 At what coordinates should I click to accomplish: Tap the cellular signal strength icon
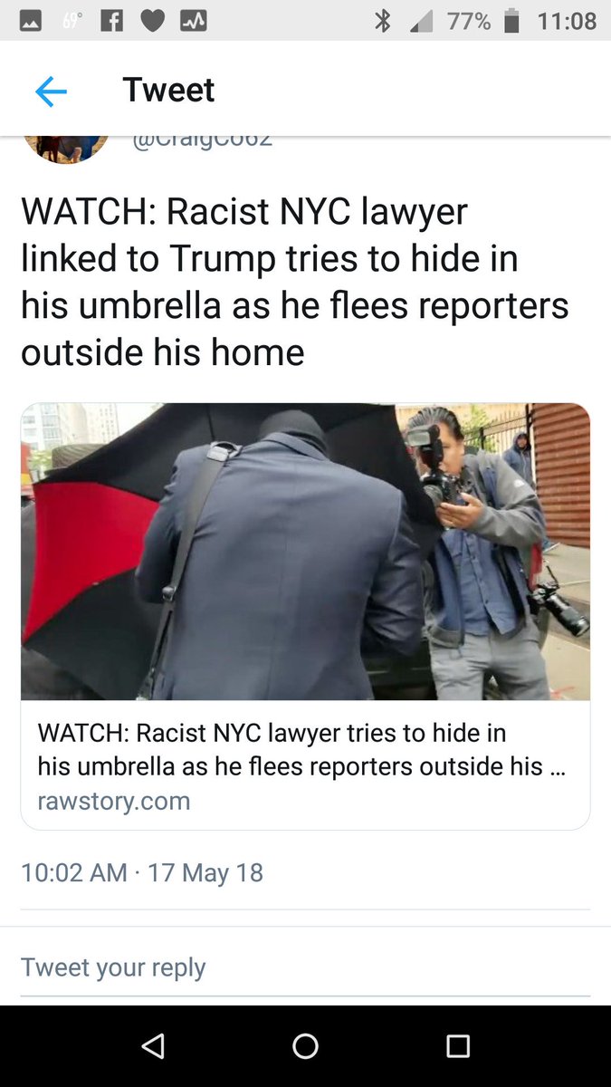tap(421, 21)
